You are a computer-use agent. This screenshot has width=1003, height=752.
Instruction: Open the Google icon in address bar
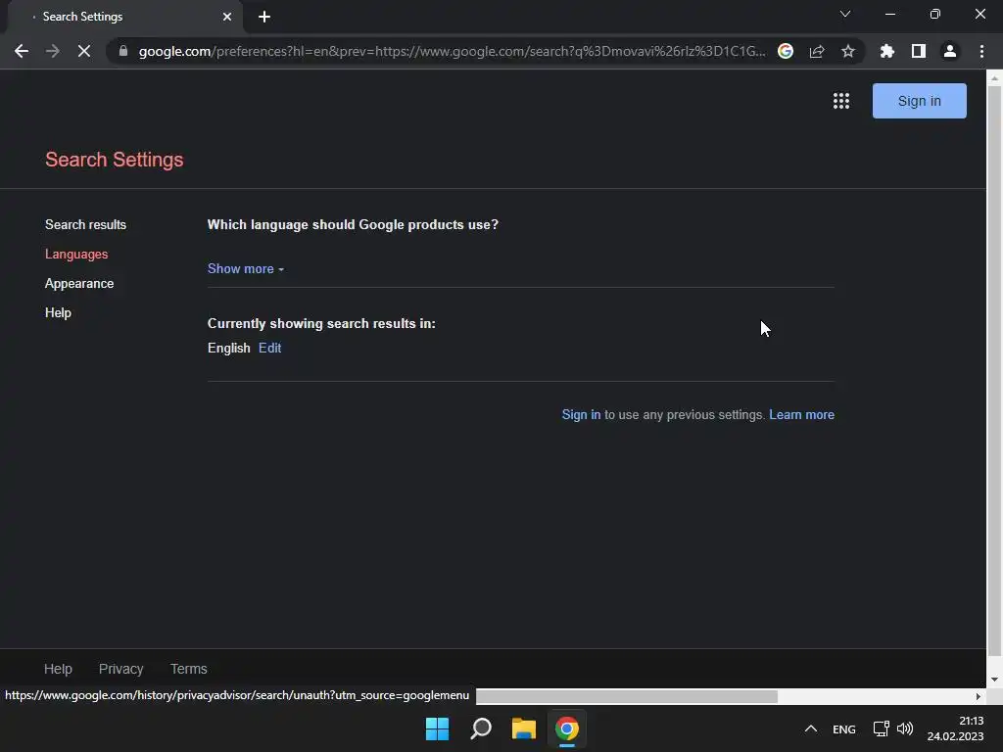(786, 51)
